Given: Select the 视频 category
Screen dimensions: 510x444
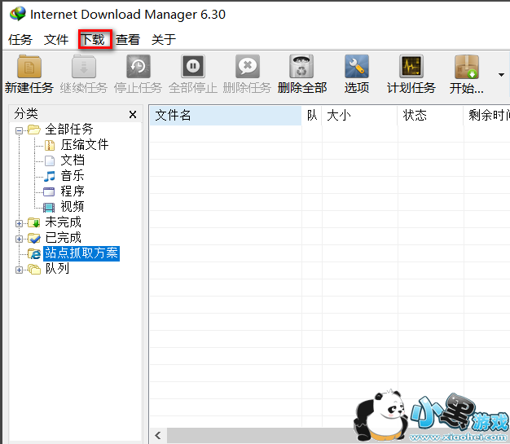Looking at the screenshot, I should [x=73, y=207].
